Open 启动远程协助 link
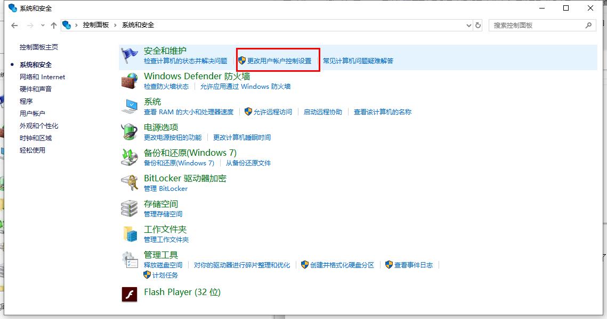The width and height of the screenshot is (607, 319). click(323, 112)
